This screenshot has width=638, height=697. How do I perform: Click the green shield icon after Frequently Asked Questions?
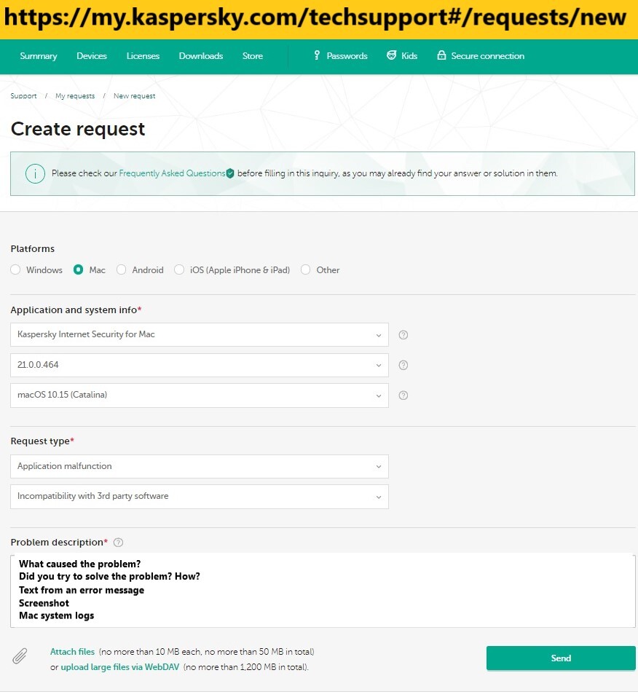230,173
